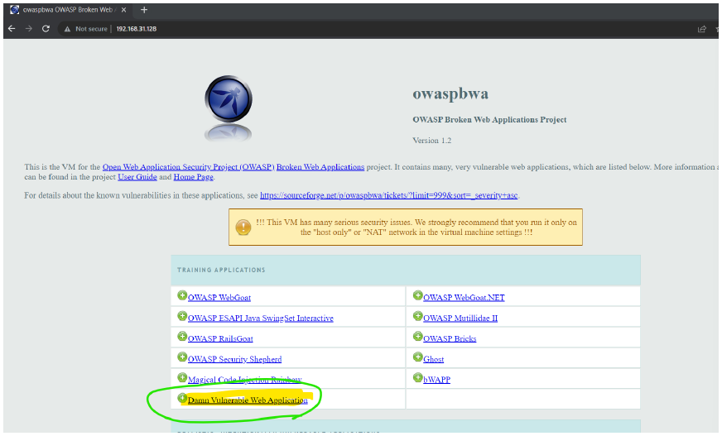Image resolution: width=722 pixels, height=436 pixels.
Task: Open the Ghost application link
Action: pos(434,359)
